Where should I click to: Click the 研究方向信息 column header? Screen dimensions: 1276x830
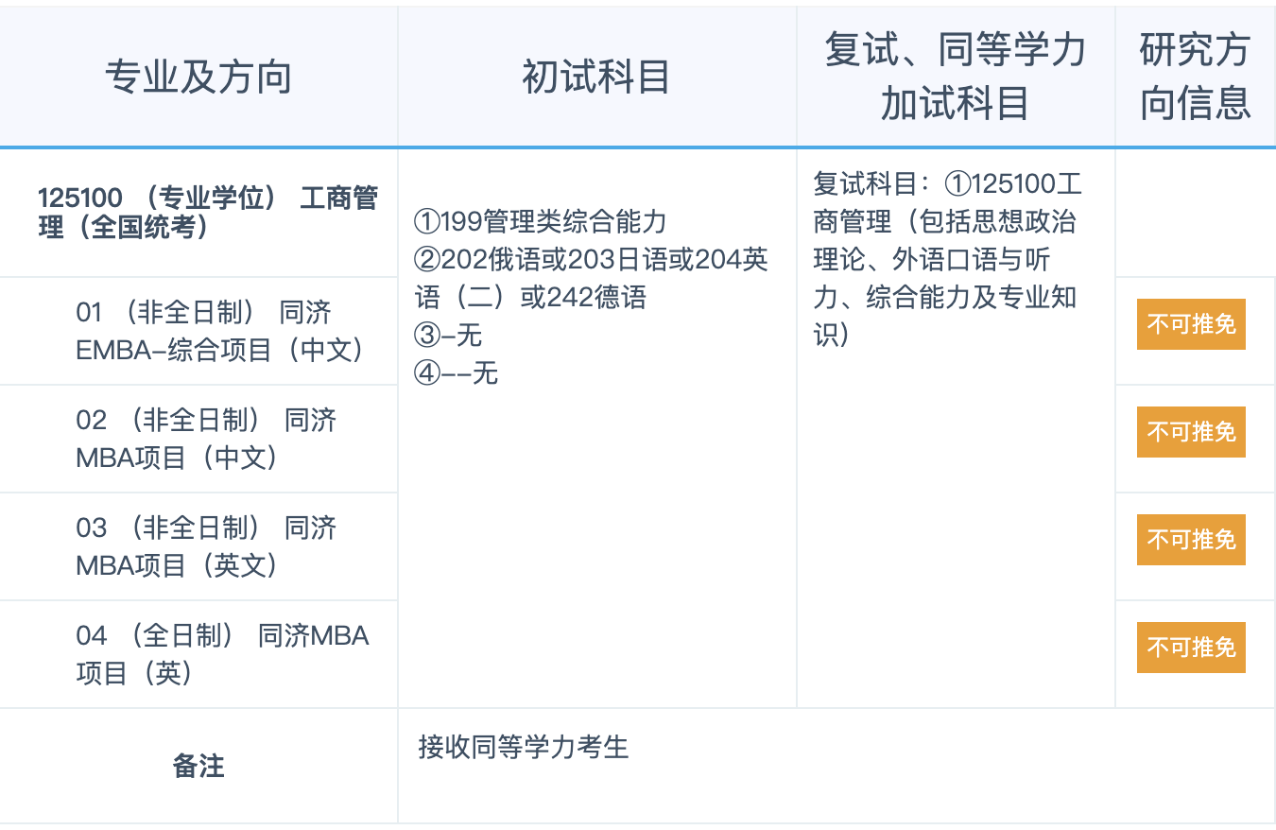tap(1195, 78)
